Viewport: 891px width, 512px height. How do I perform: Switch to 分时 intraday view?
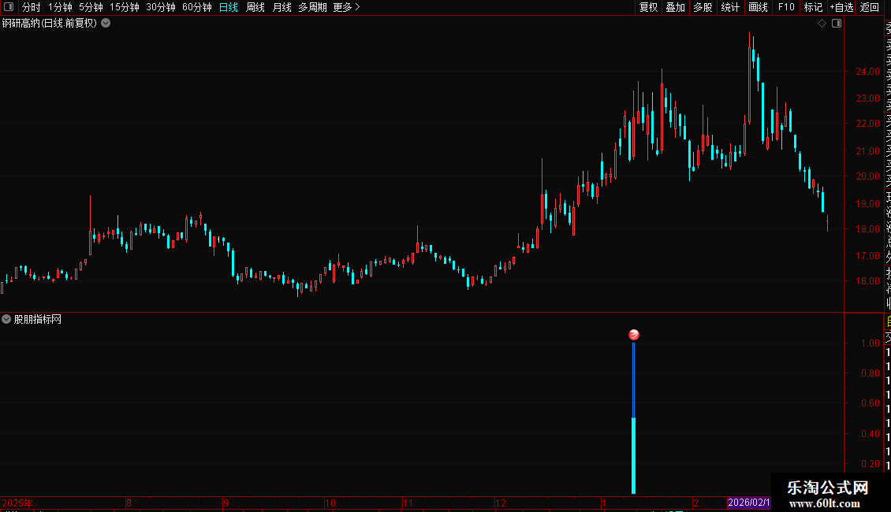pyautogui.click(x=32, y=7)
